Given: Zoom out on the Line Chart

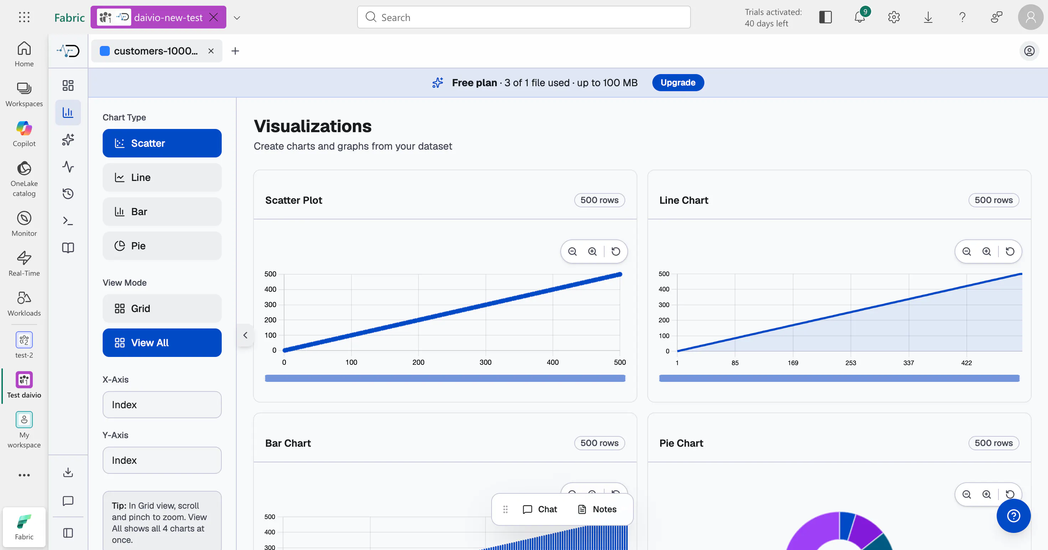Looking at the screenshot, I should [967, 251].
